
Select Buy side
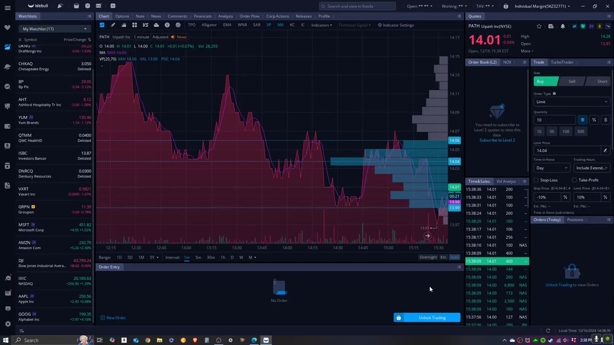pos(545,81)
